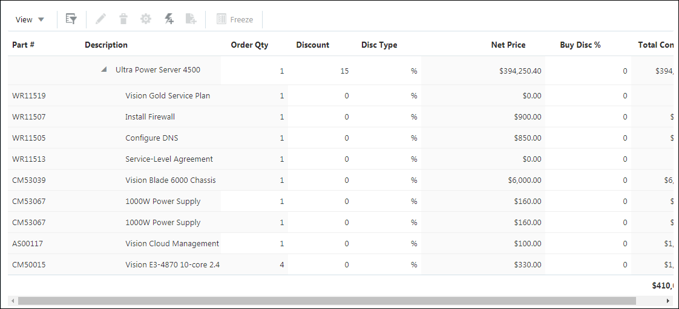Click Vision E3-4870 10-core description
679x309 pixels.
pyautogui.click(x=172, y=265)
